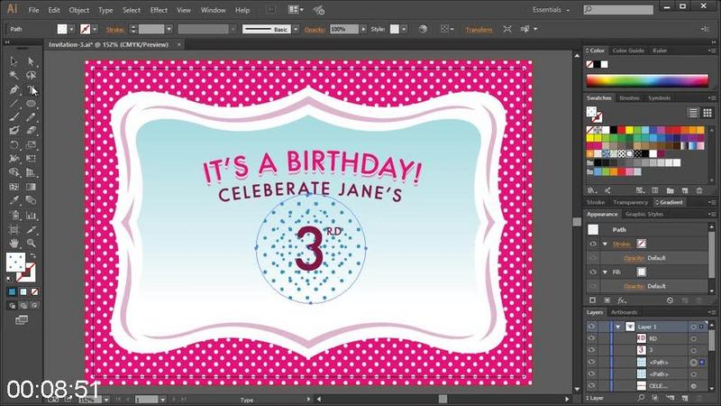Open fill color dropdown in control bar
This screenshot has width=721, height=406.
[72, 29]
